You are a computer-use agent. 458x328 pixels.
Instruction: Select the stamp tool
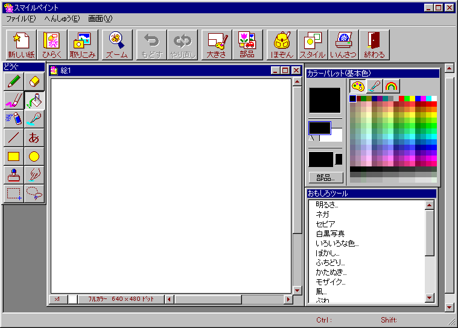coord(13,175)
